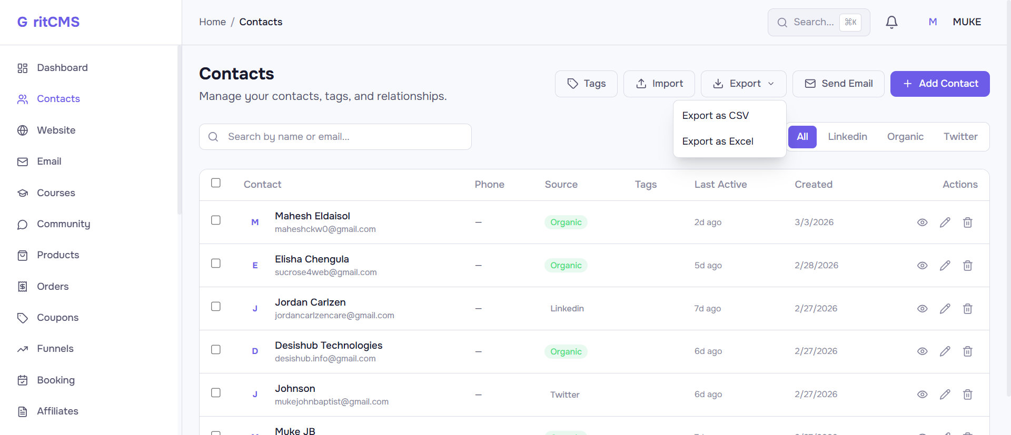Viewport: 1011px width, 435px height.
Task: View Mahesh Eldaisol via eye icon
Action: pos(922,222)
